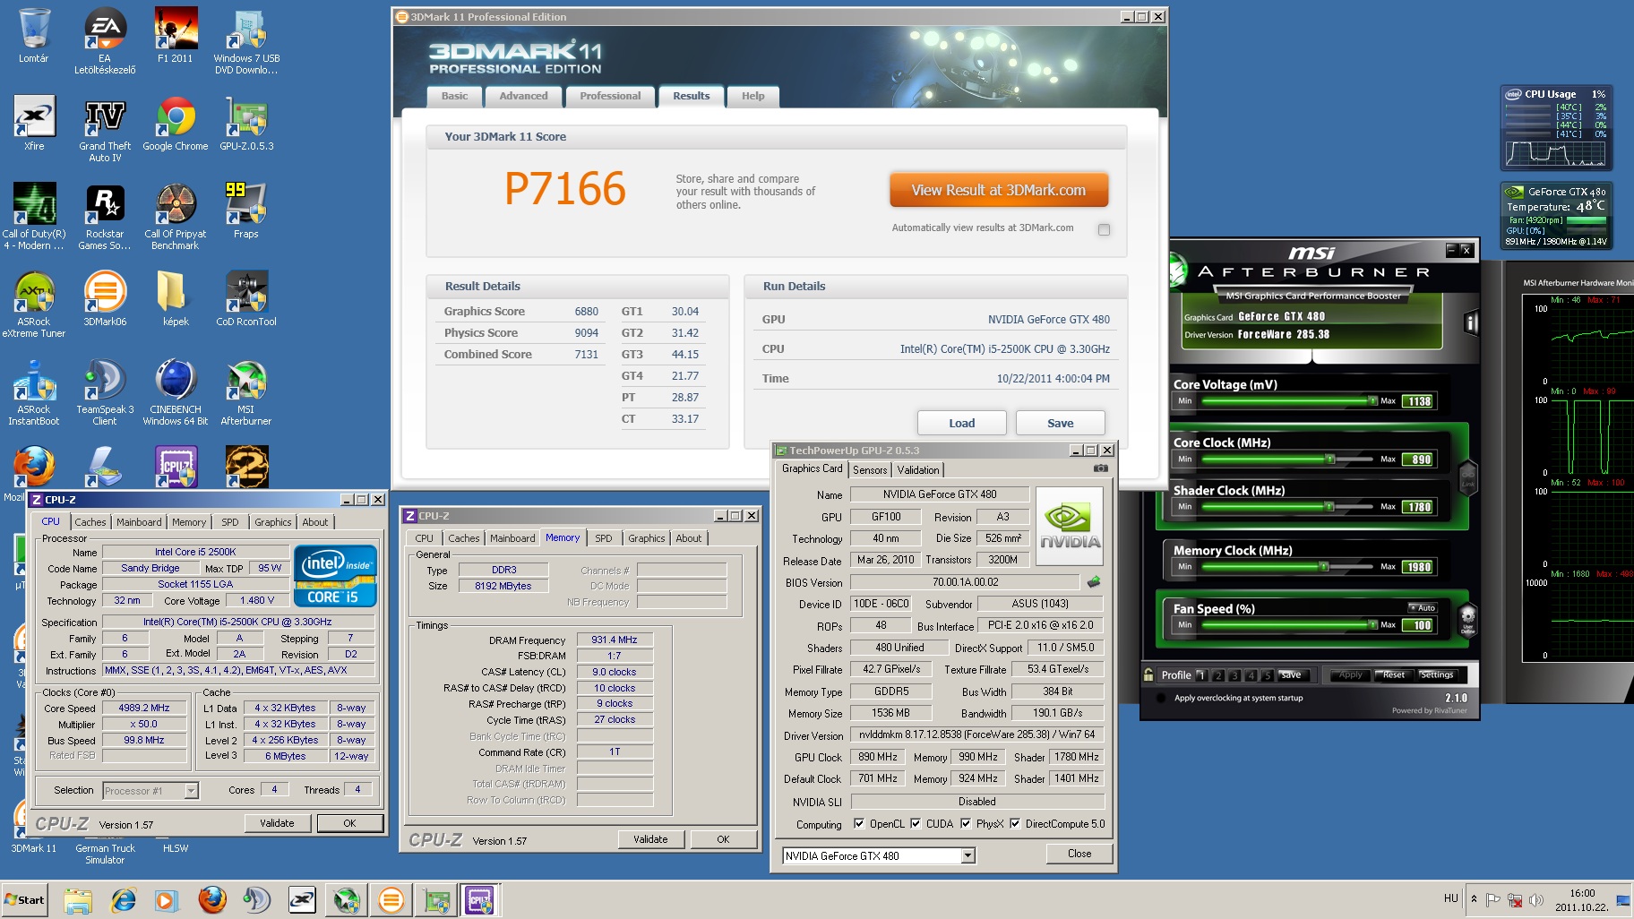Viewport: 1634px width, 919px height.
Task: Click the Start button on the taskbar
Action: 24,900
